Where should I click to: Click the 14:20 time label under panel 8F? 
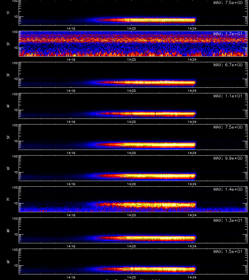pos(131,246)
